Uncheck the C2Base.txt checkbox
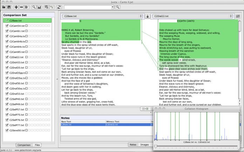 [7, 21]
